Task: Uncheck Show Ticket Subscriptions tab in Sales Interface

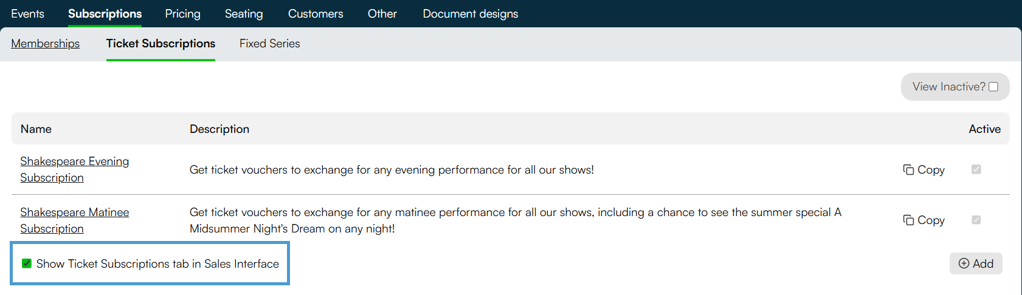Action: [27, 263]
